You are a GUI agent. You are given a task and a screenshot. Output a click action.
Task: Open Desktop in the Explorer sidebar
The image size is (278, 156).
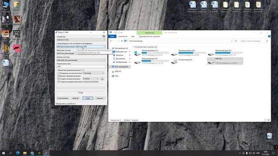[121, 52]
